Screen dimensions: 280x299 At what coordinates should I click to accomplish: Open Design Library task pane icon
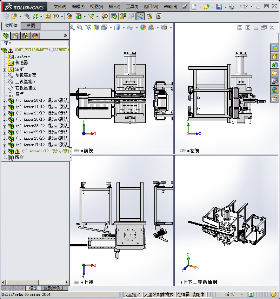point(274,65)
